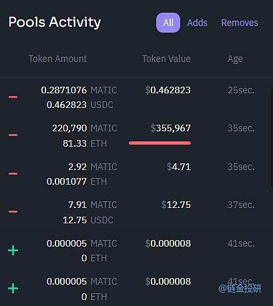Click the 25sec. age entry
Screen dimensions: 273x306
[x=241, y=90]
